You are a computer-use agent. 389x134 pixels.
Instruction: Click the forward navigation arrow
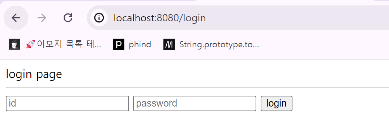pyautogui.click(x=42, y=18)
